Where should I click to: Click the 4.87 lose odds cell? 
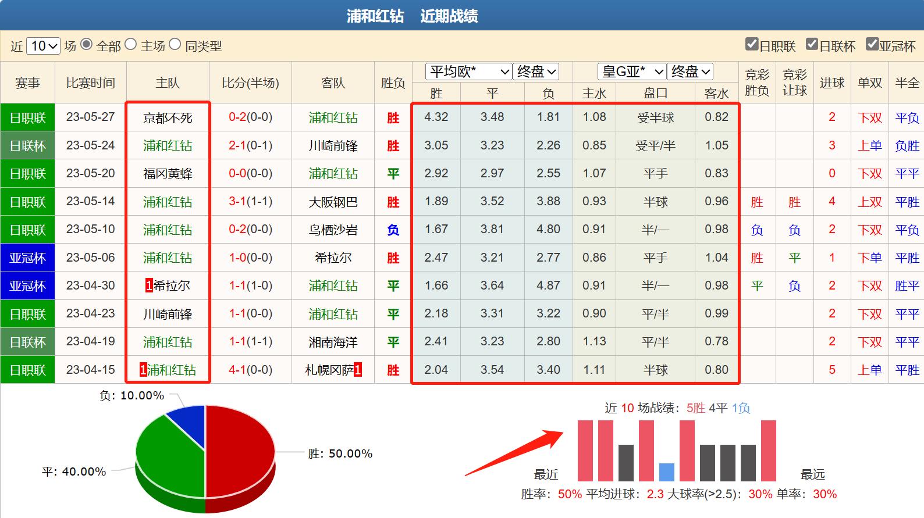click(x=548, y=285)
